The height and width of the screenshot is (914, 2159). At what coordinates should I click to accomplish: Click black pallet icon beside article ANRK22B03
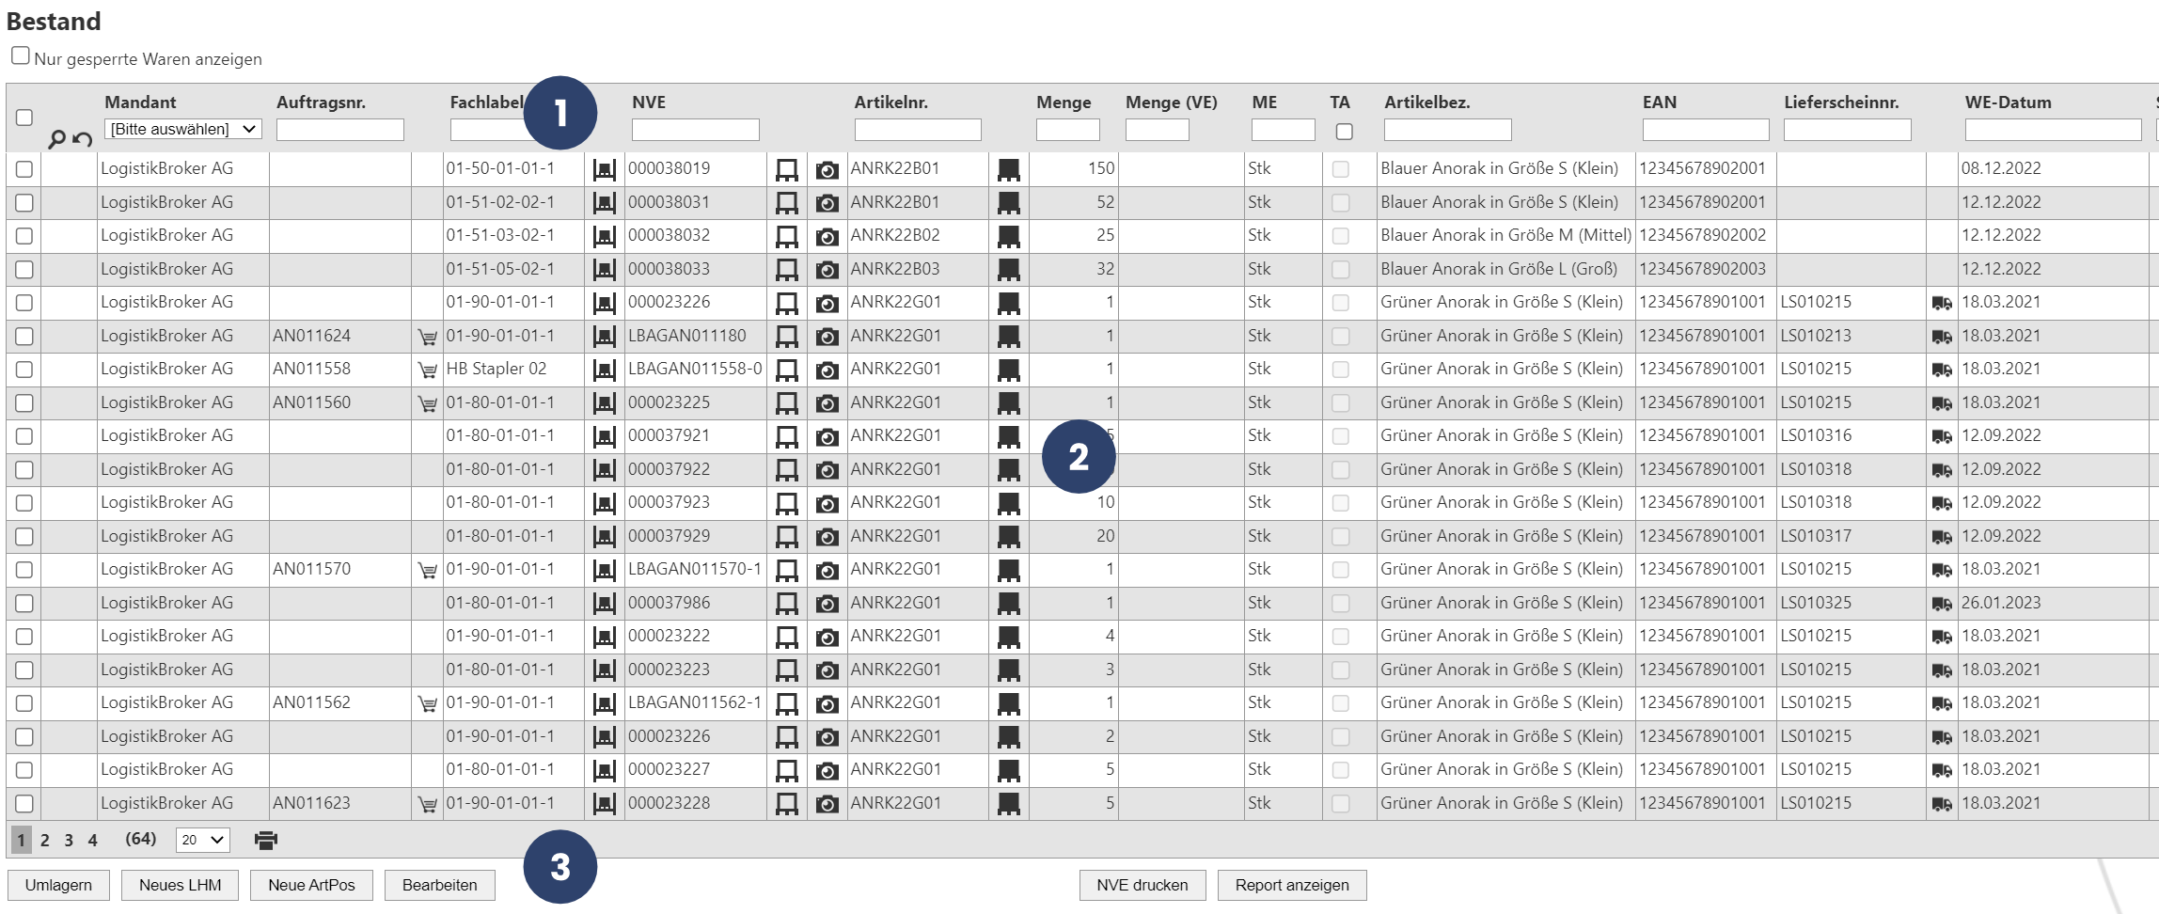tap(1008, 270)
